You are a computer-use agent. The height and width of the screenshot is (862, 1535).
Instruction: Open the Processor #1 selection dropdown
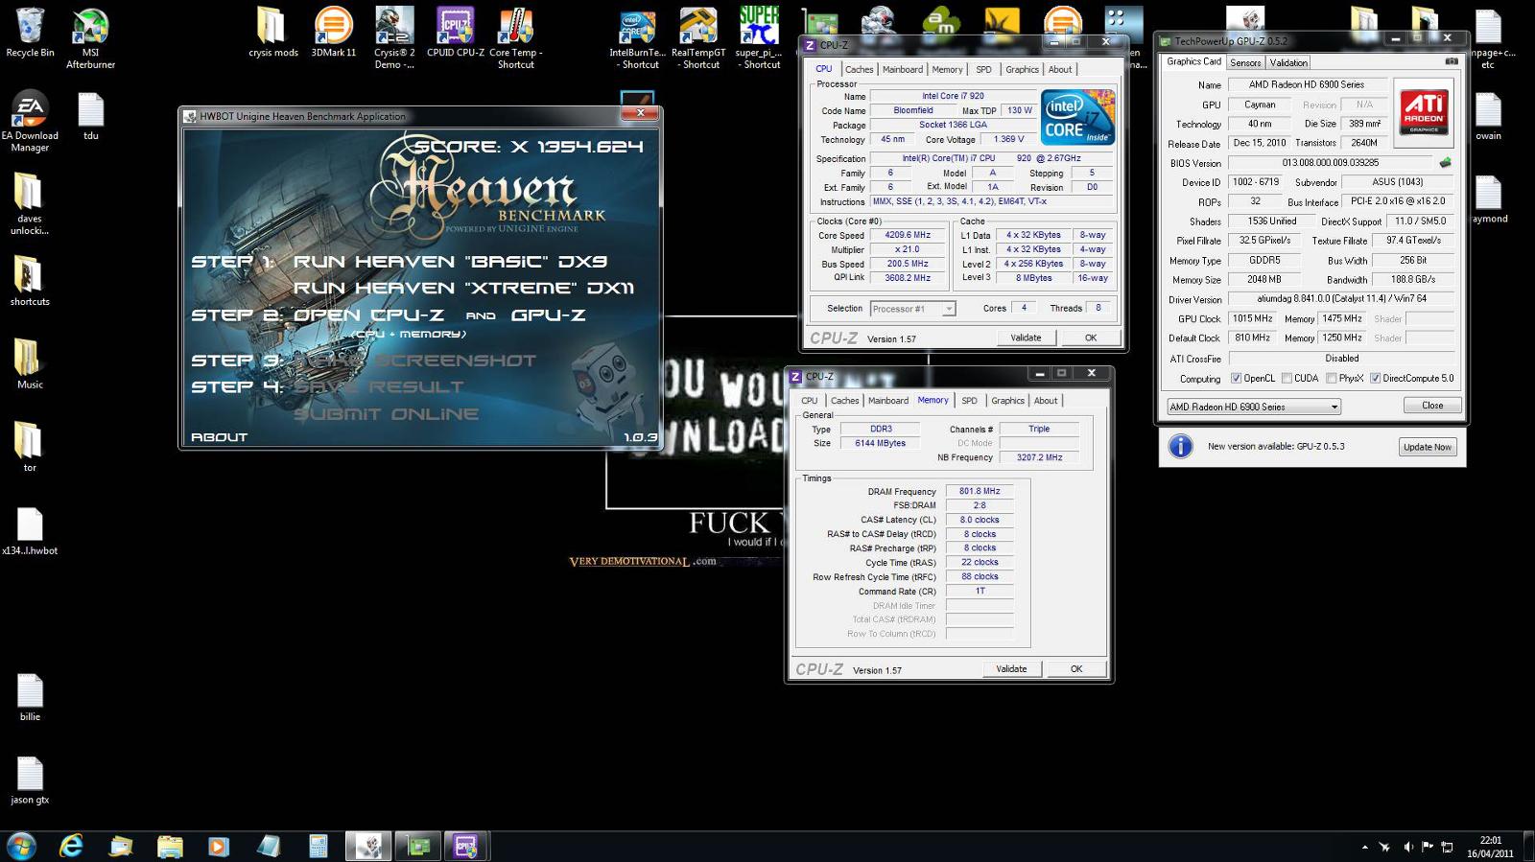pyautogui.click(x=912, y=309)
